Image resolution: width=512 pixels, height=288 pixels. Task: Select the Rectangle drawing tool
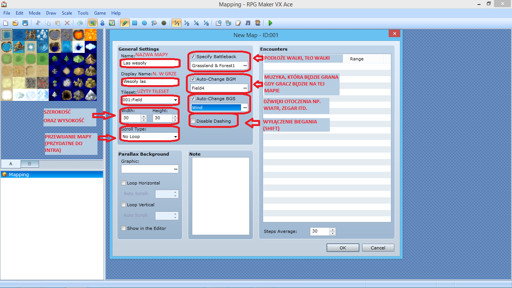pos(135,23)
